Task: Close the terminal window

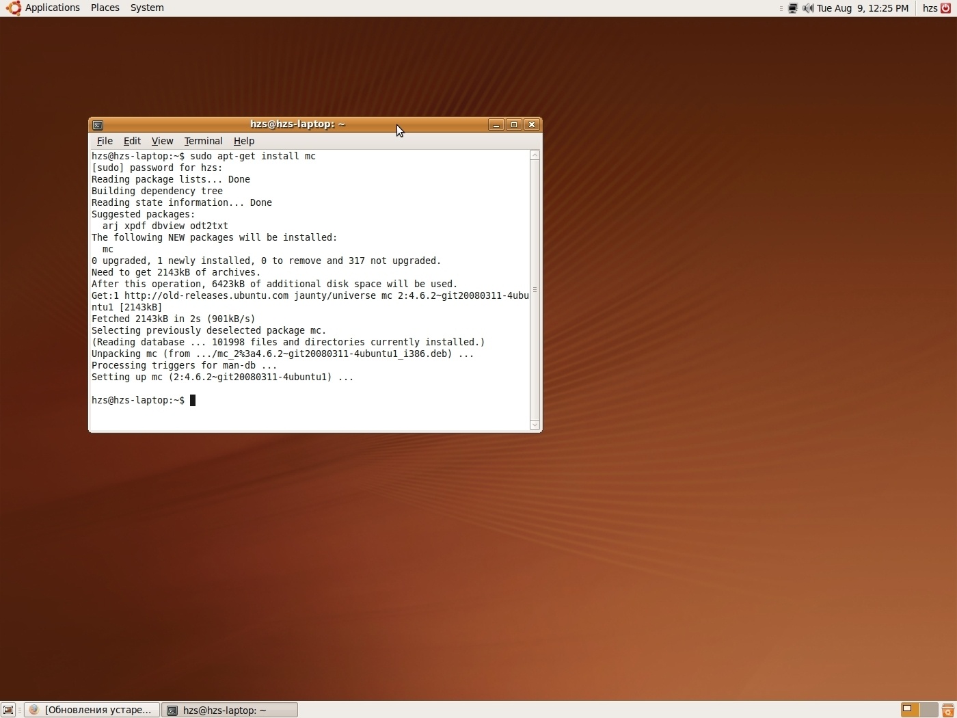Action: [532, 124]
